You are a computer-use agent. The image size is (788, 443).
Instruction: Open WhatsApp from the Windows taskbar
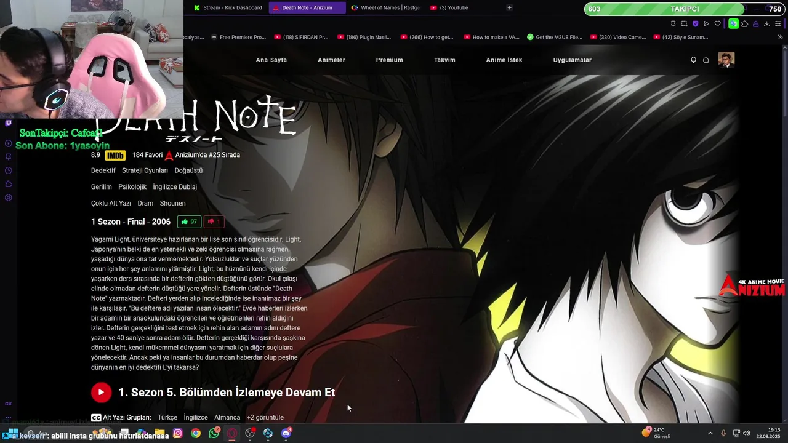[x=214, y=433]
